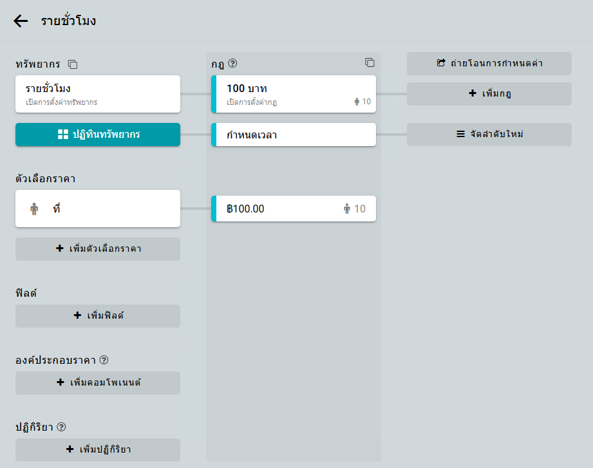593x468 pixels.
Task: Open รายชั่วโมง resource settings card
Action: (x=98, y=94)
